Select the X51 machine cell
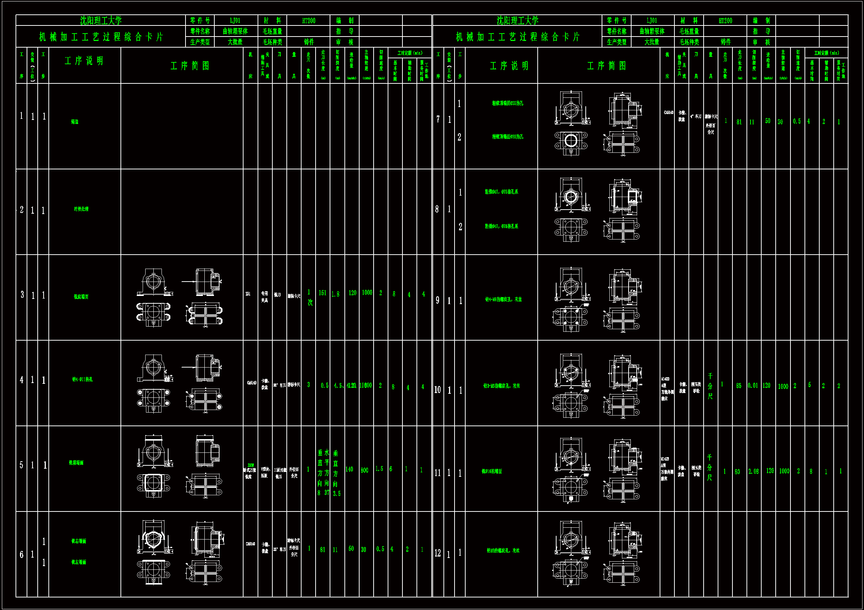This screenshot has width=864, height=610. pyautogui.click(x=248, y=294)
